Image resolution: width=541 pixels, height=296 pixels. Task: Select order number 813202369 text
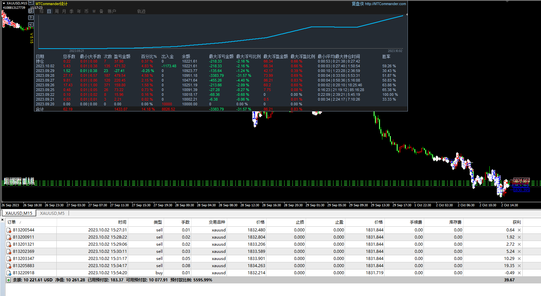point(23,251)
